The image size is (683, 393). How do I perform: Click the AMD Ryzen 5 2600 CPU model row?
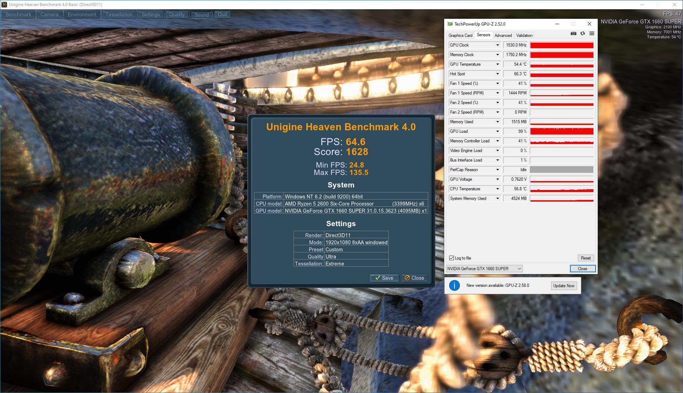(341, 204)
